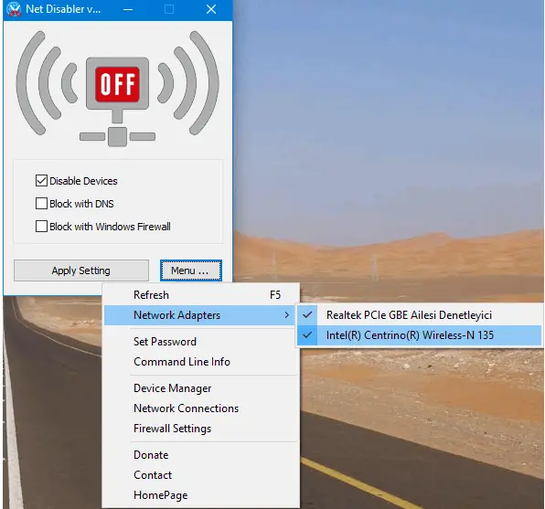Open Device Manager from menu
The width and height of the screenshot is (545, 509).
coord(201,388)
